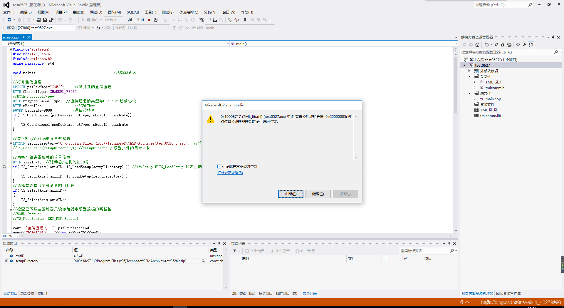Screen dimensions: 564x308
Task: Click the Home icon in Solution Explorer
Action: tap(477, 45)
